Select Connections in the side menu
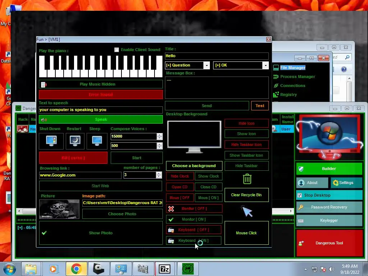The width and height of the screenshot is (368, 276). click(293, 86)
